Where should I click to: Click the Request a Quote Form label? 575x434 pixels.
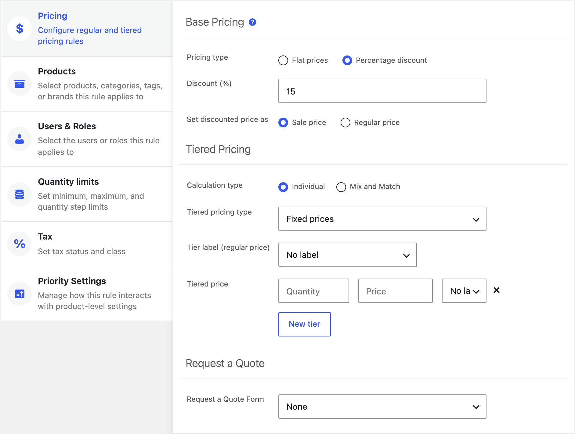click(x=225, y=399)
